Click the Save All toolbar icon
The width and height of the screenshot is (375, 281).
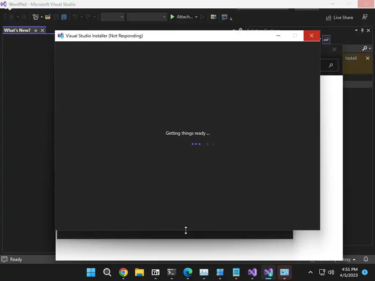tap(64, 17)
